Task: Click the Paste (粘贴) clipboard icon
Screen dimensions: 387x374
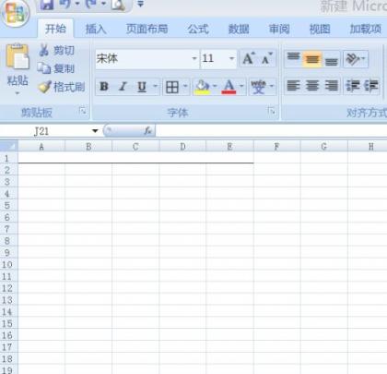Action: (x=18, y=56)
